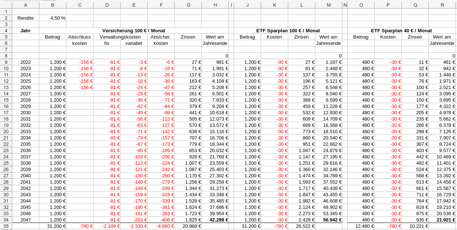457x230 pixels.
Task: Click the 100 € interest cell for 2026
Action: point(415,87)
